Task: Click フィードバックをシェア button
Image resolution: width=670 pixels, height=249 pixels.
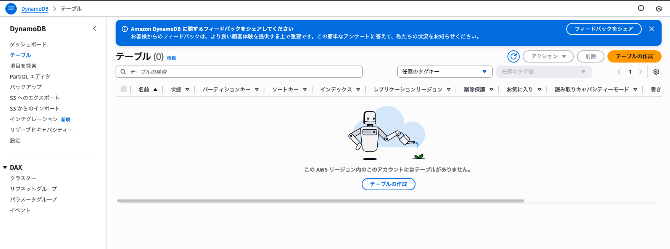Action: click(x=604, y=29)
